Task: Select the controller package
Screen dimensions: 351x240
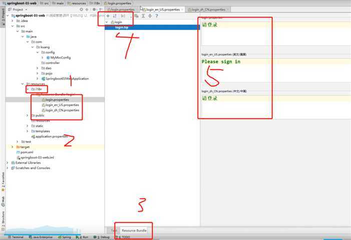Action: 51,63
